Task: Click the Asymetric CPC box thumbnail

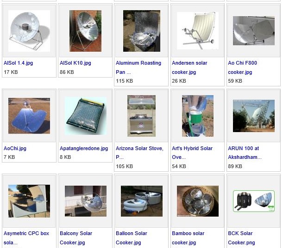Action: pos(29,201)
